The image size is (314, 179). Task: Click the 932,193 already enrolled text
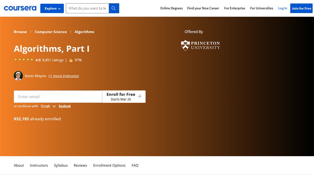point(37,119)
